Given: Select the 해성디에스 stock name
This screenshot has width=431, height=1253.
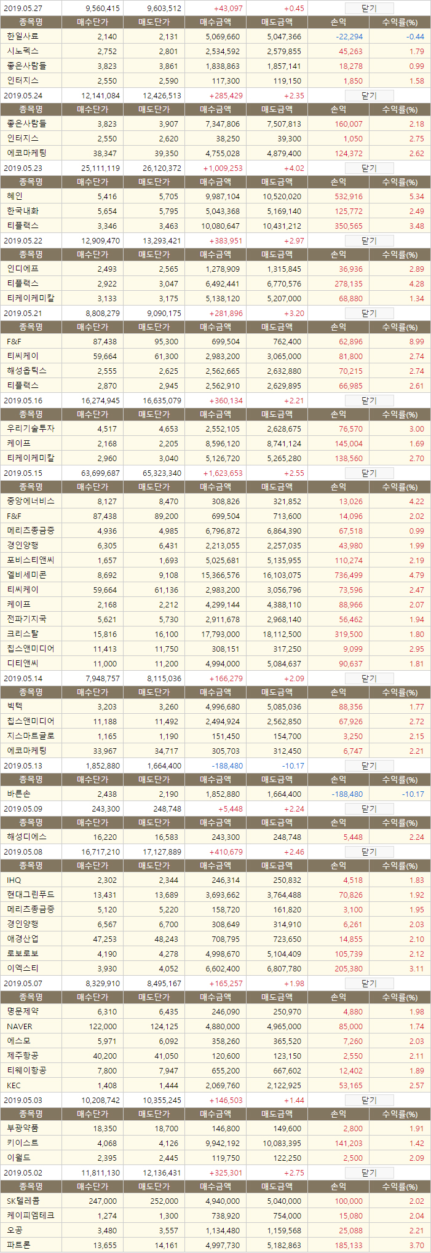Looking at the screenshot, I should pos(26,837).
